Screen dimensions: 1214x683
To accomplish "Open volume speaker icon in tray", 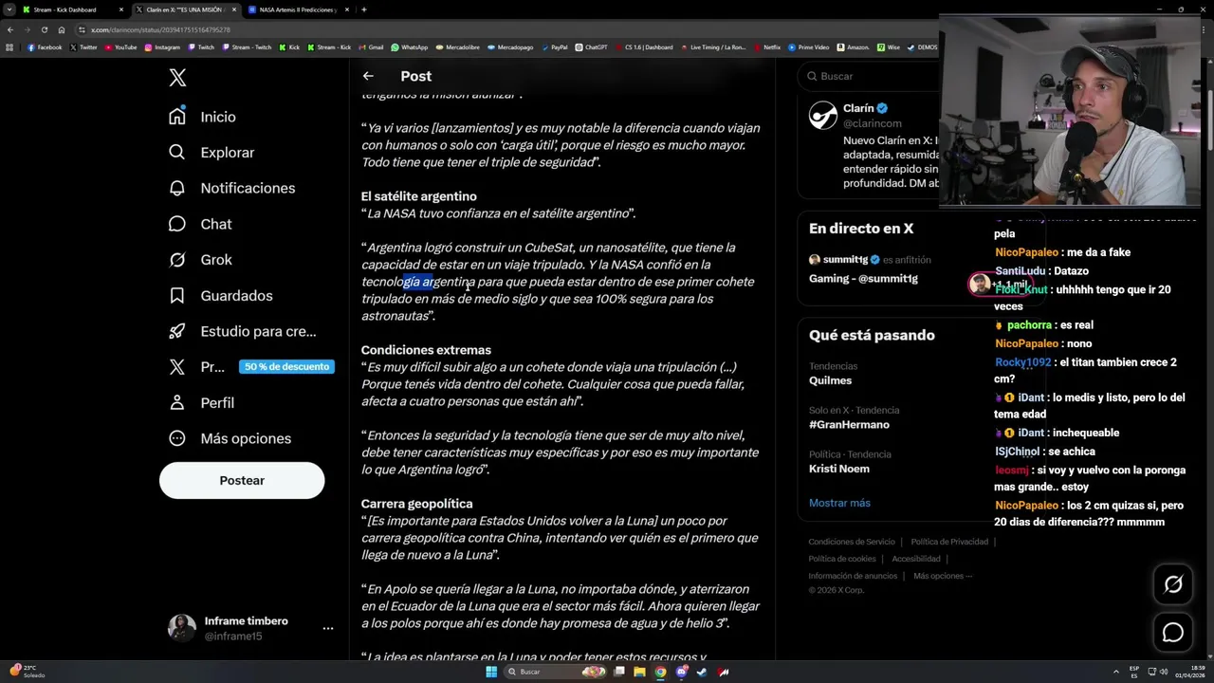I will [x=1164, y=672].
